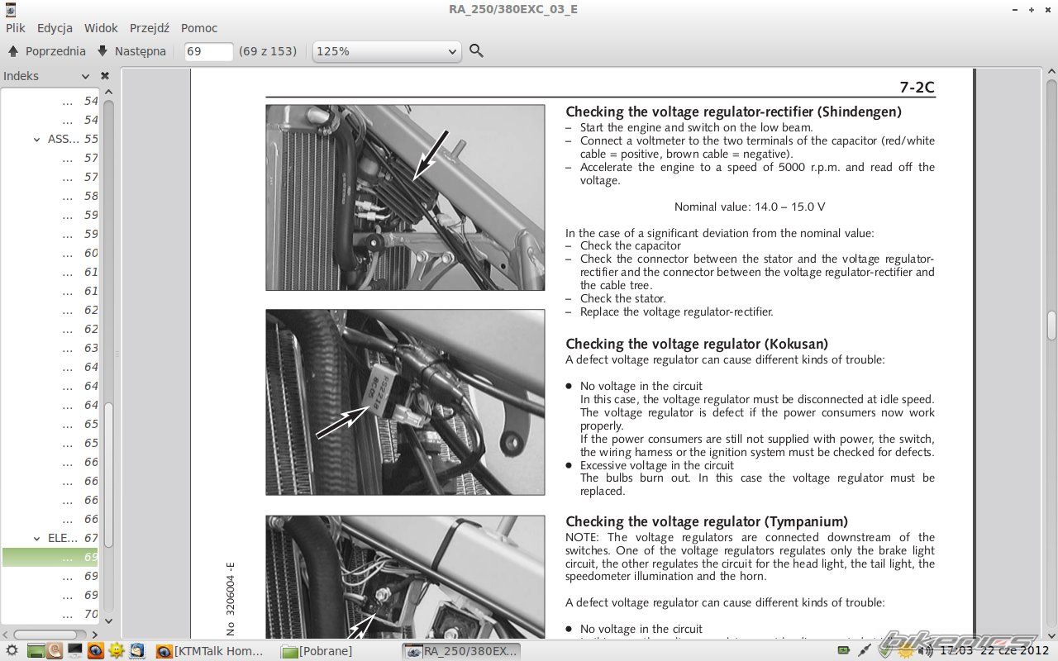The width and height of the screenshot is (1058, 661).
Task: Switch to KTMTalk browser window in taskbar
Action: (211, 651)
